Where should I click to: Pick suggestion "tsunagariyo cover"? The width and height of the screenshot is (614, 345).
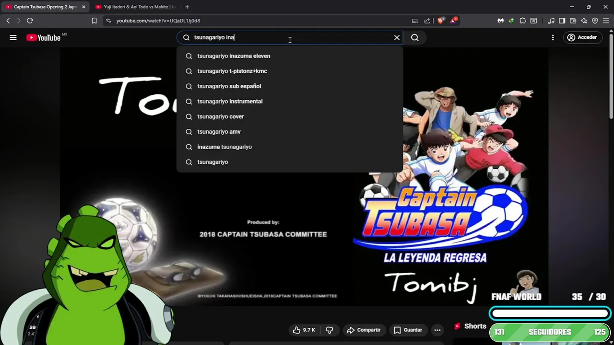tap(290, 116)
